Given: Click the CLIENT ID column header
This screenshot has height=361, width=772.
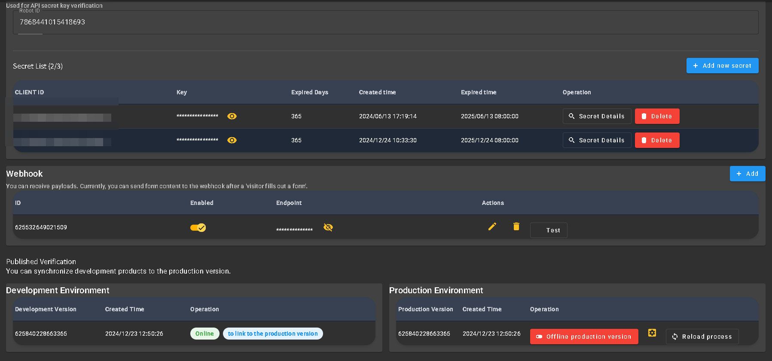Looking at the screenshot, I should point(30,92).
